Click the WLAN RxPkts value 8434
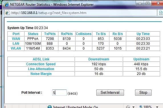Screen dimensions: 163x108 [x=67, y=48]
